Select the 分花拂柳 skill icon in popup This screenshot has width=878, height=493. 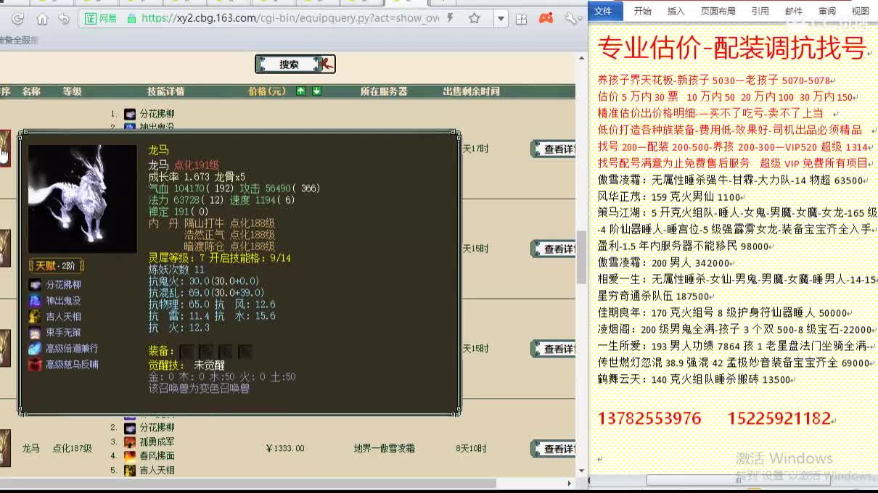35,285
